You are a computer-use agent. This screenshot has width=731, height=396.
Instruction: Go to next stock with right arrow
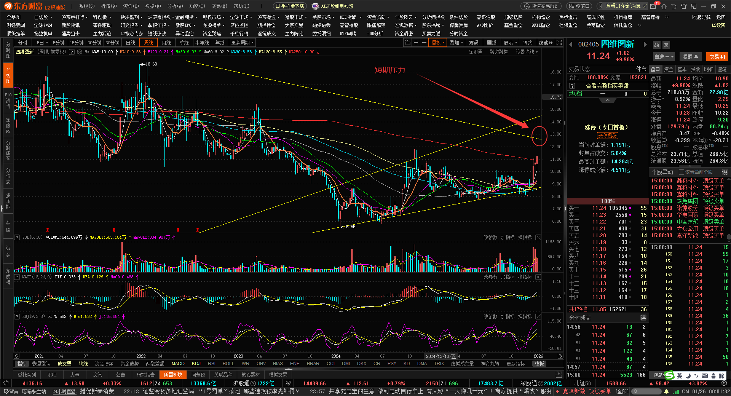[645, 45]
